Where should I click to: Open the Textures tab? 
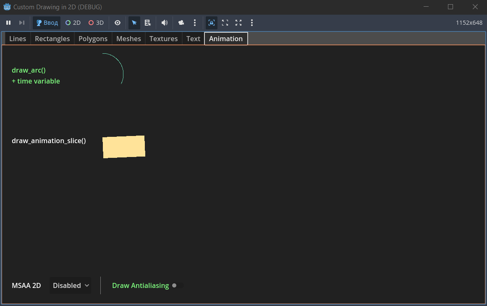point(163,39)
